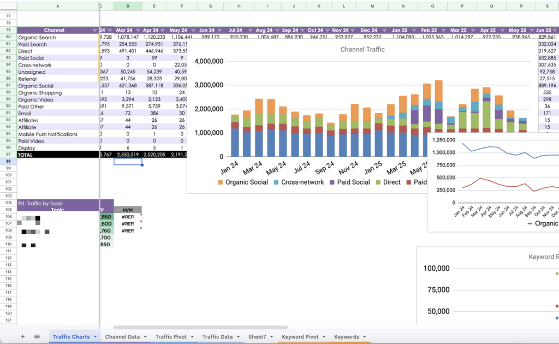Click the orange Organic Social legend swatch

coord(221,182)
